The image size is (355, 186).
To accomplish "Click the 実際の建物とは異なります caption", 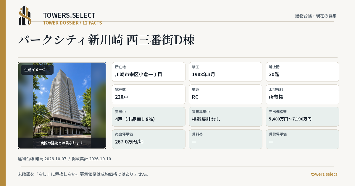I will (62, 143).
